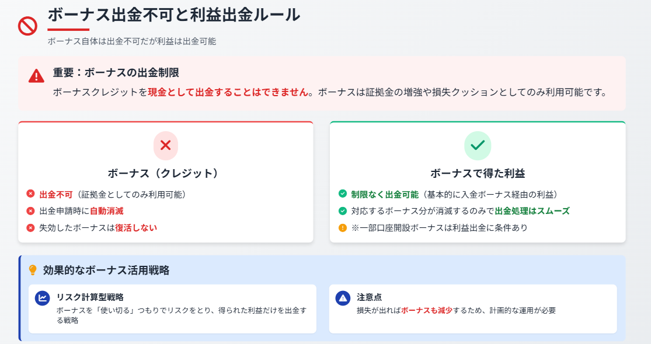Click the red text ボーナスも減少
Screen dimensions: 651x344
[427, 310]
